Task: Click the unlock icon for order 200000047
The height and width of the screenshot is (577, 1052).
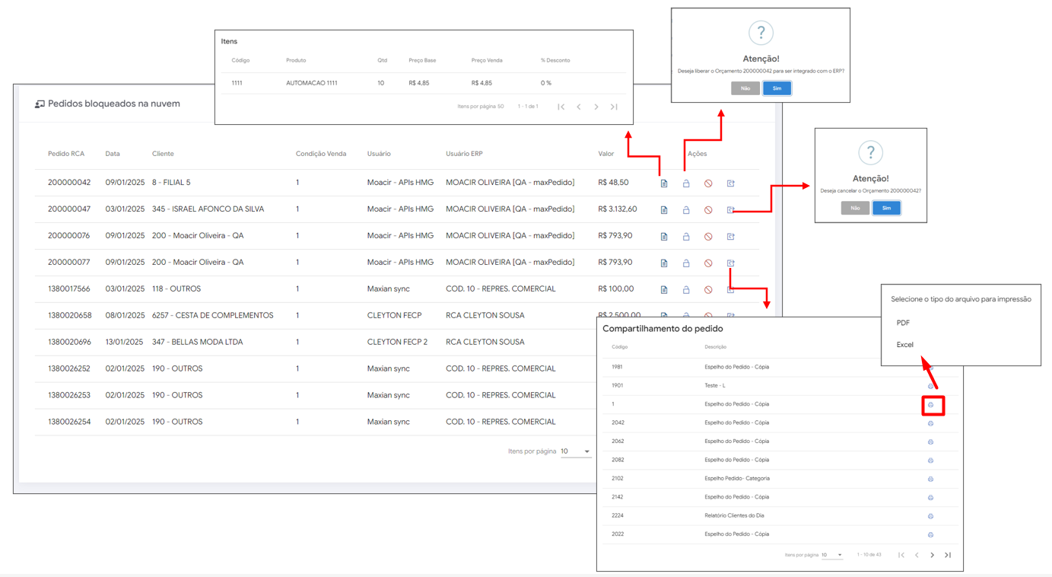Action: (686, 210)
